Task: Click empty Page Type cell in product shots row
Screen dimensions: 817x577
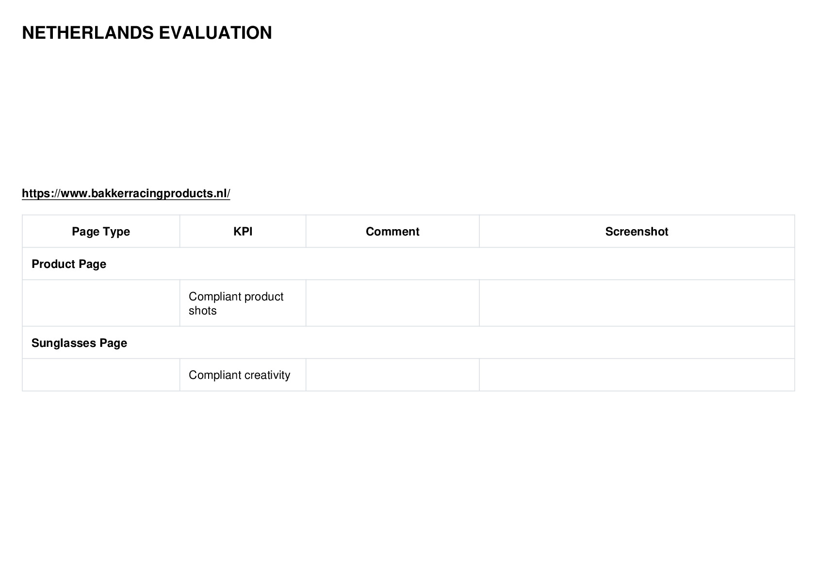Action: (x=101, y=303)
